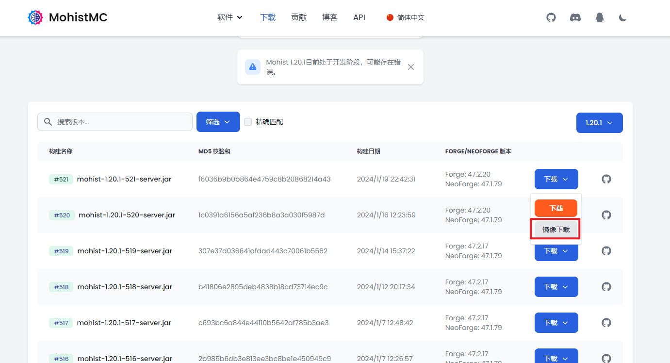The width and height of the screenshot is (670, 363).
Task: Click the China flag language icon
Action: [x=390, y=17]
